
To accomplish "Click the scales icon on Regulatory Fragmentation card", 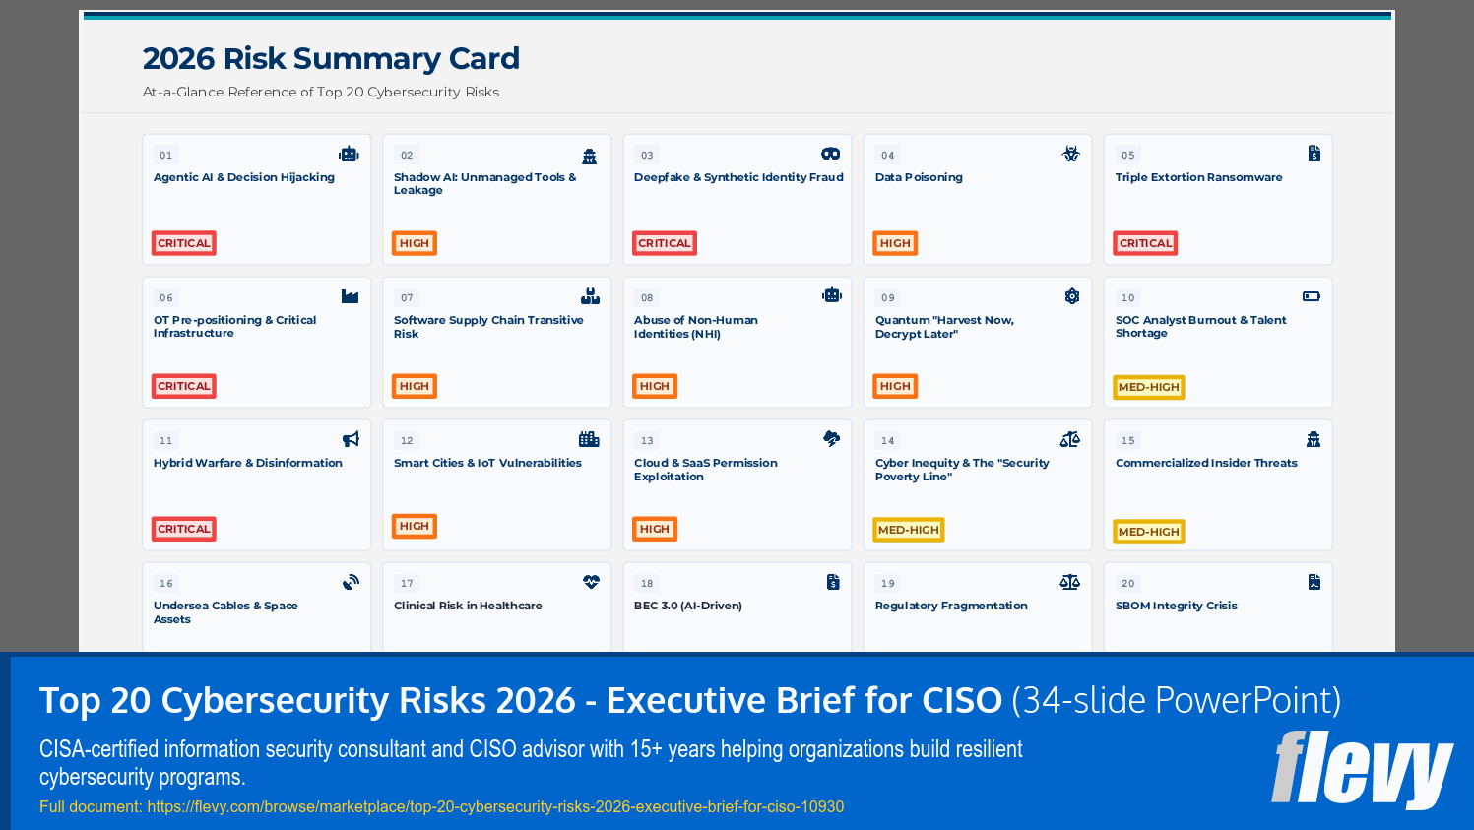I will [1070, 582].
